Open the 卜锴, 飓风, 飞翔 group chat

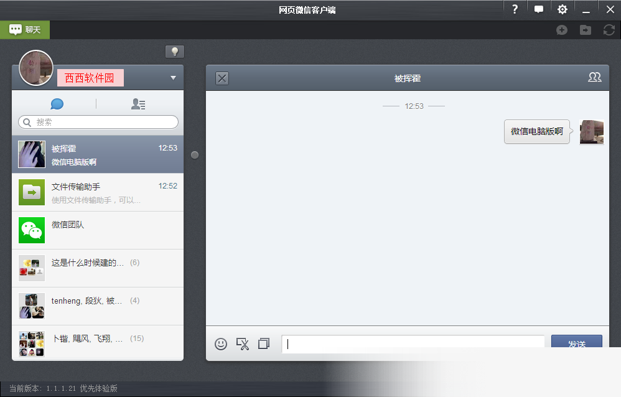(98, 343)
